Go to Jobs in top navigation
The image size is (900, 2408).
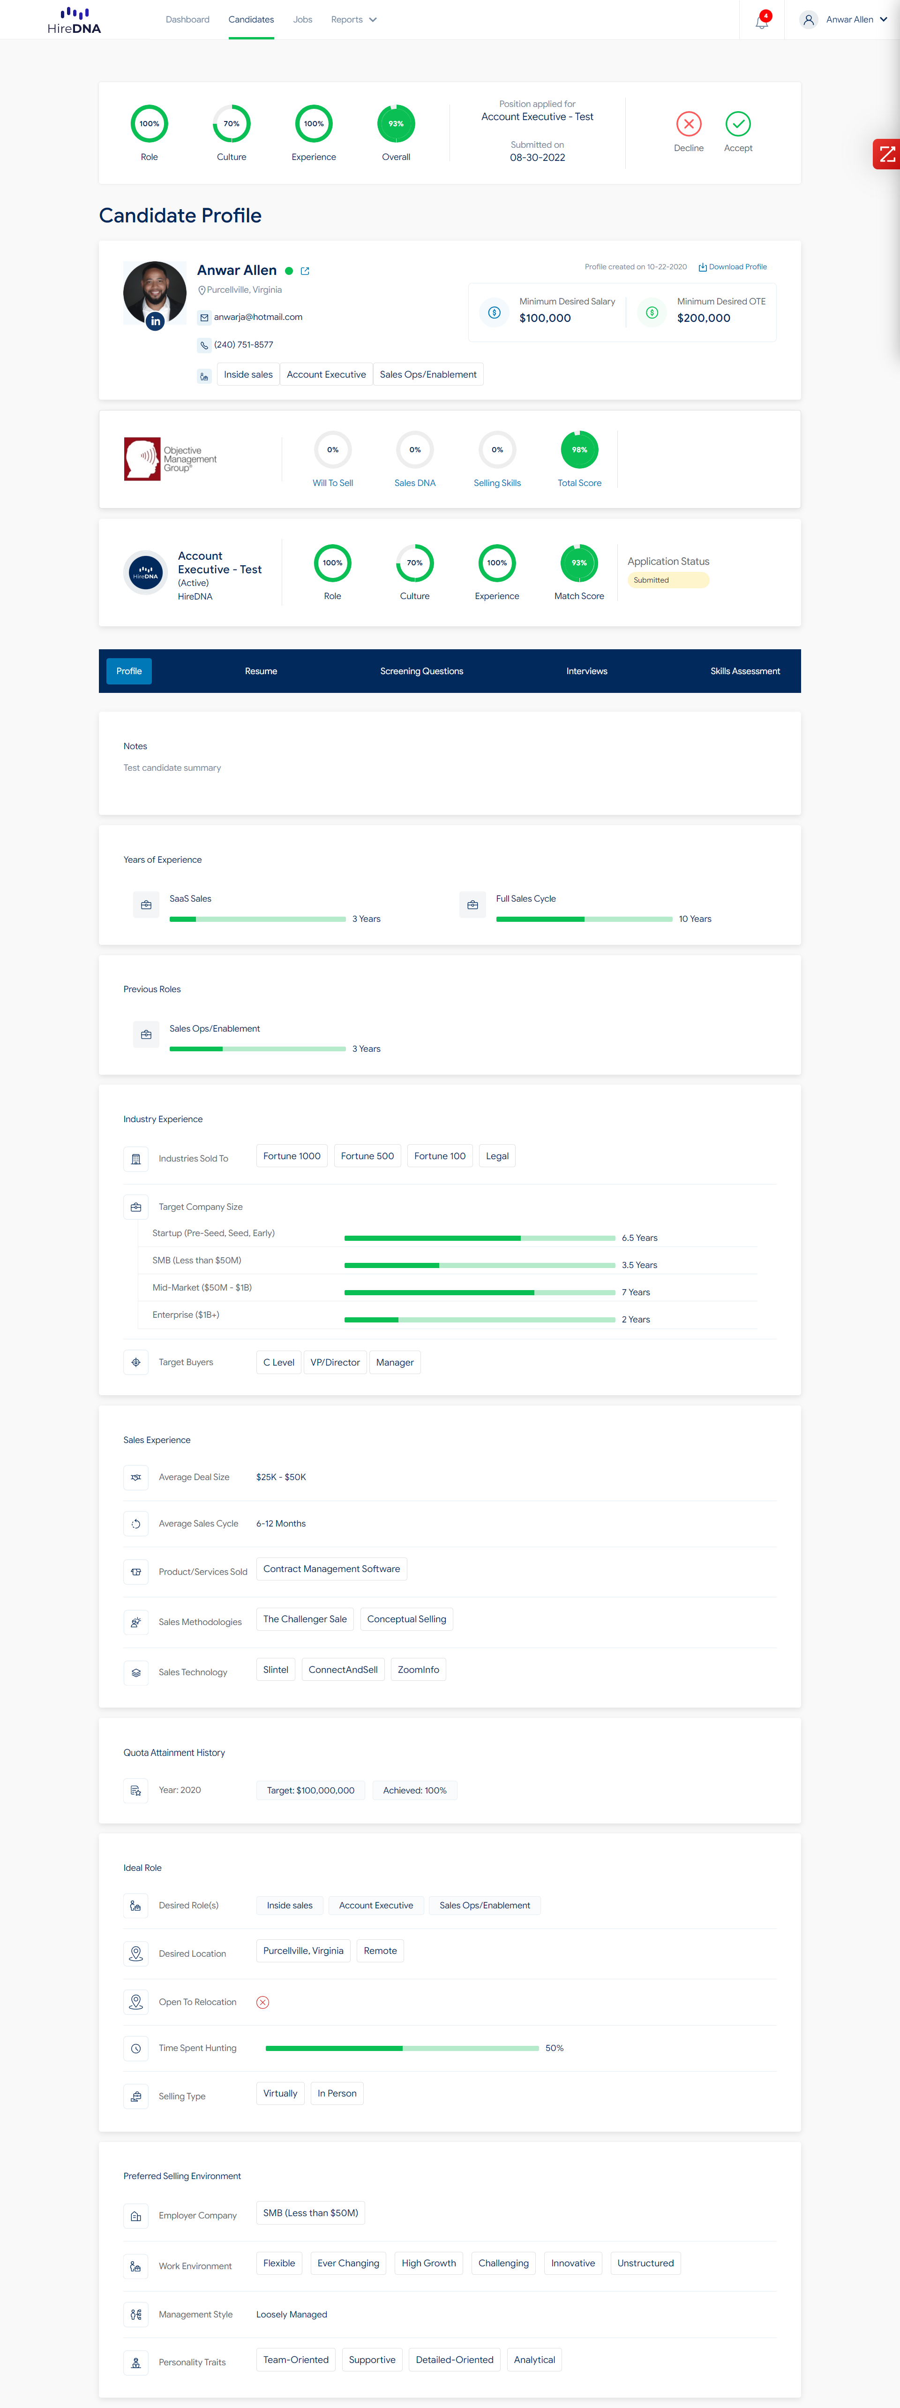coord(302,20)
